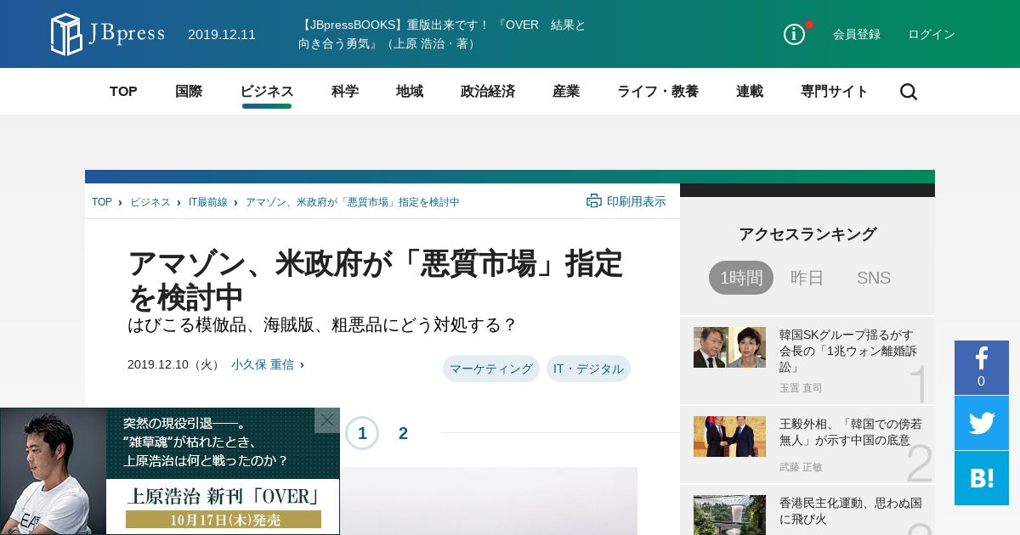Click author name 玉置 直司
This screenshot has width=1020, height=535.
[801, 388]
